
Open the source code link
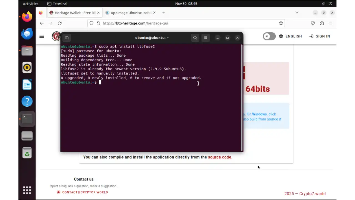pos(219,157)
